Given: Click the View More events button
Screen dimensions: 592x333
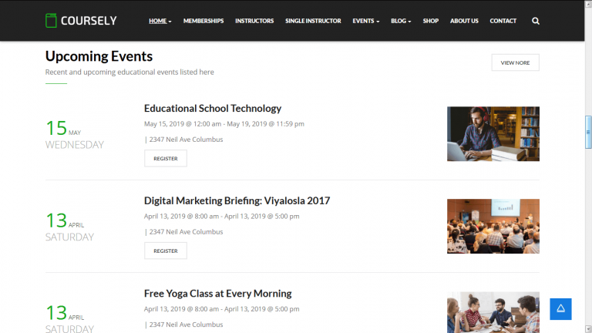Looking at the screenshot, I should 516,62.
